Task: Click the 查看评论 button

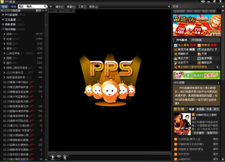Action: point(212,133)
